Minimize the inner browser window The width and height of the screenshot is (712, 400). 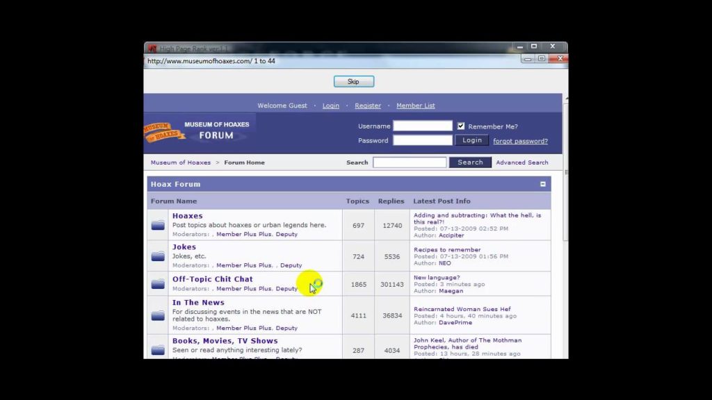tap(528, 59)
